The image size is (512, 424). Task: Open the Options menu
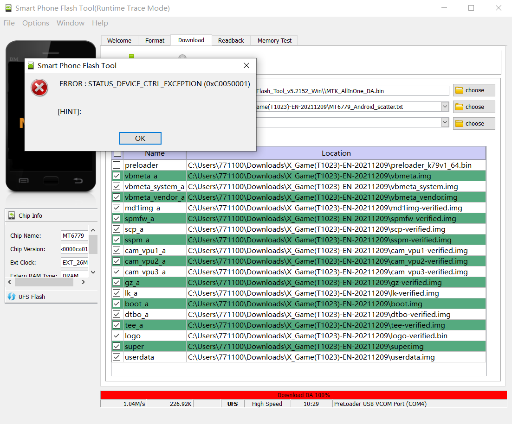[x=35, y=23]
